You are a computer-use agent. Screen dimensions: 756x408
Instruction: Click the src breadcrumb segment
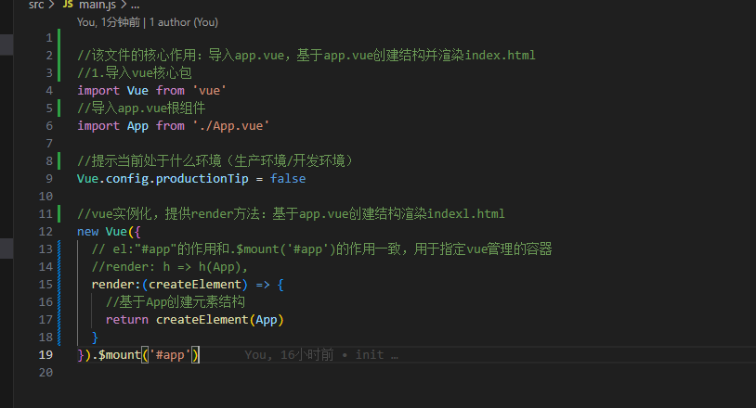click(x=36, y=5)
